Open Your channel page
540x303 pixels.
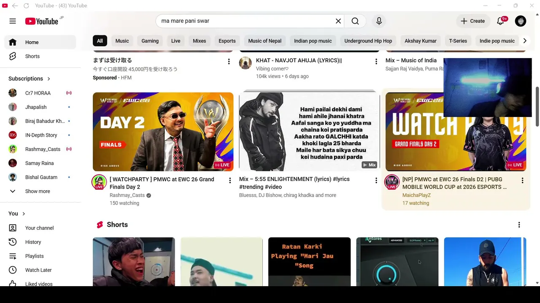(x=40, y=228)
